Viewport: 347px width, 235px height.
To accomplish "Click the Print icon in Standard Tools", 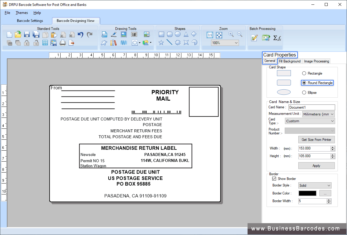I will point(62,42).
